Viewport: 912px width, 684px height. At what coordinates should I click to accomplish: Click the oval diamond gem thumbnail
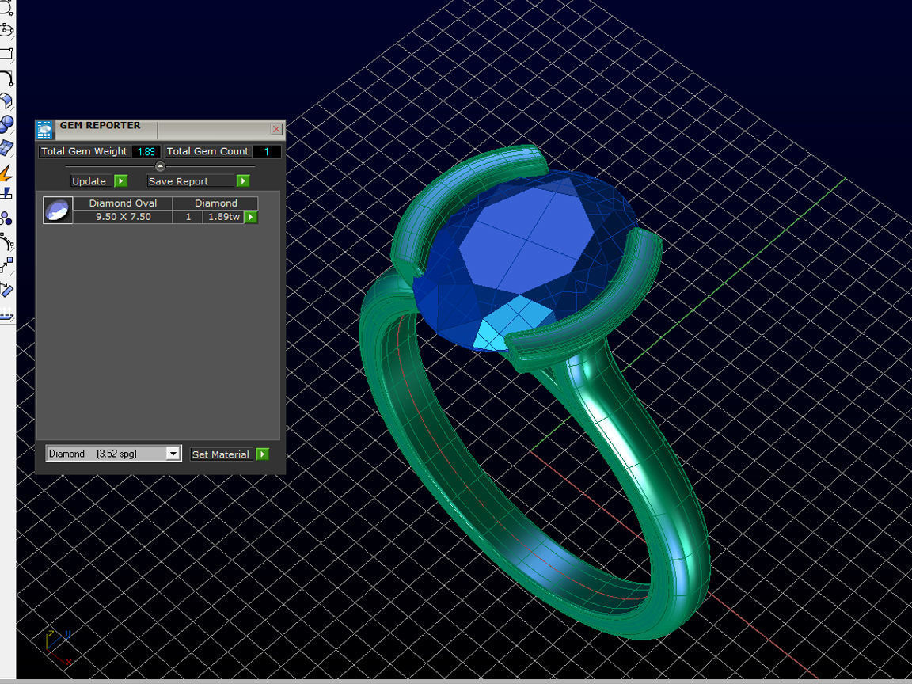58,210
